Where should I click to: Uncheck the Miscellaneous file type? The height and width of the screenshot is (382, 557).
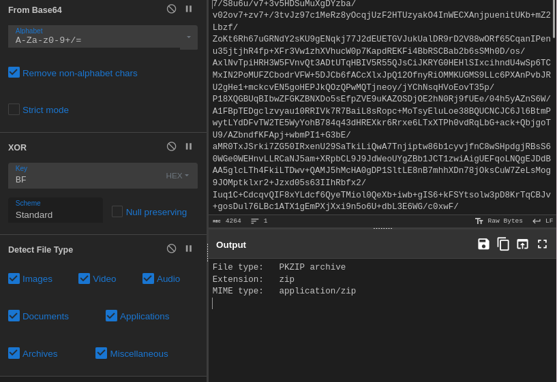[x=101, y=353]
